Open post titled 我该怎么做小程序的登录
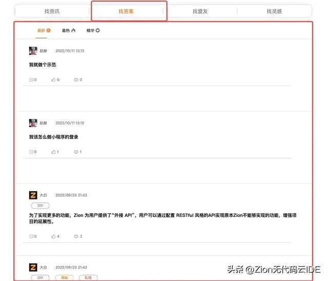Image resolution: width=328 pixels, height=281 pixels. point(53,137)
